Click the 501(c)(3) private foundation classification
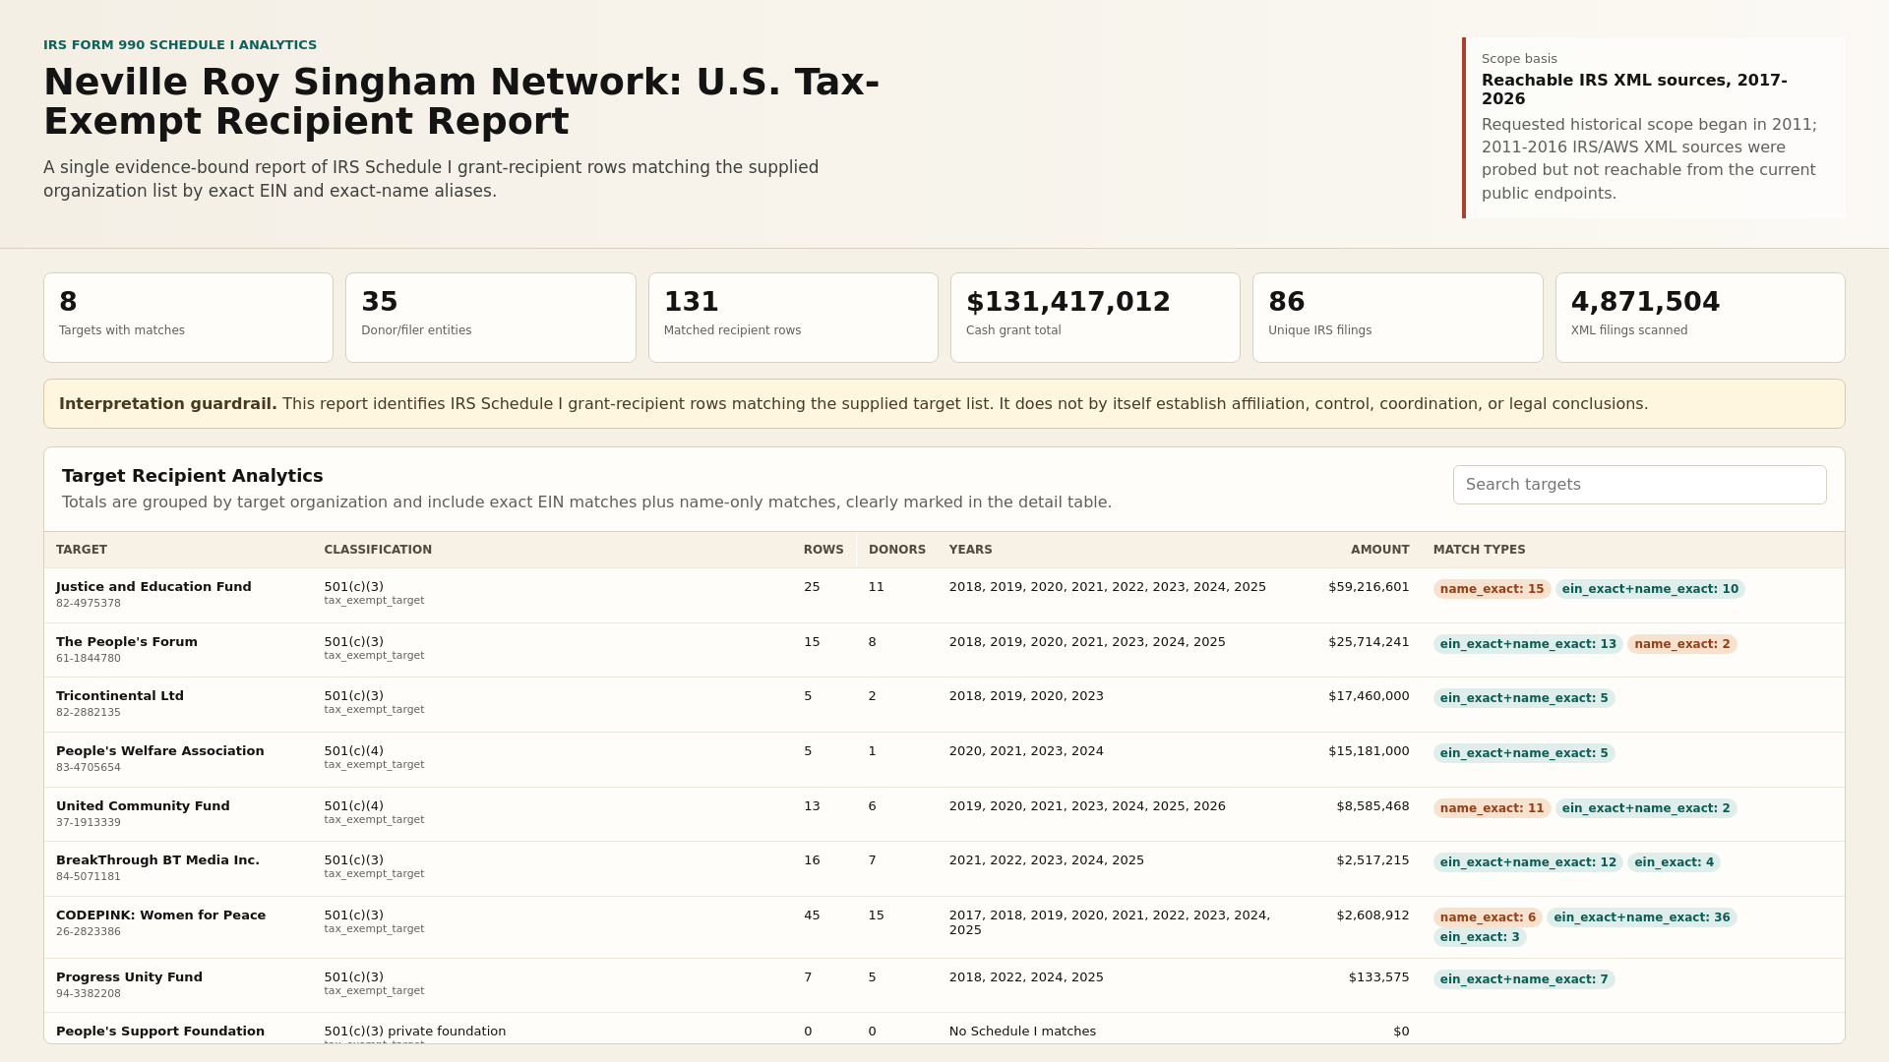1889x1062 pixels. pos(415,1032)
